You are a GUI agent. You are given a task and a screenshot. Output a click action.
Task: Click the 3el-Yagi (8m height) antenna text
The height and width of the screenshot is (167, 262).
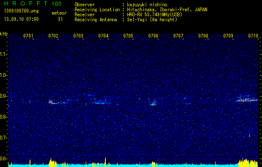tap(152, 20)
